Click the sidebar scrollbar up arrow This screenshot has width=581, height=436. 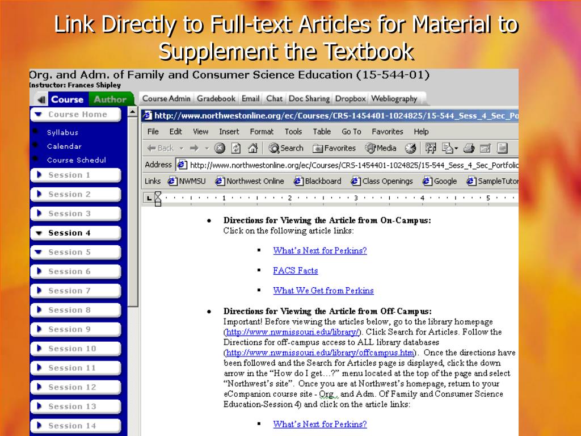click(133, 112)
